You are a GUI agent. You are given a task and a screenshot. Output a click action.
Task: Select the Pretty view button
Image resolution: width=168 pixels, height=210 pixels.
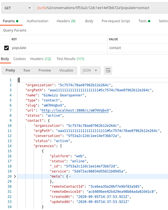[10, 70]
